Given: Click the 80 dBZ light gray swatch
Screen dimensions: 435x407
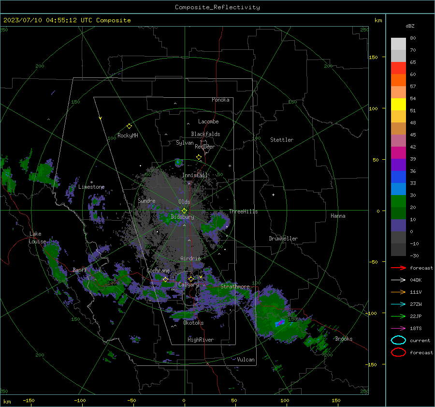Looking at the screenshot, I should tap(398, 44).
